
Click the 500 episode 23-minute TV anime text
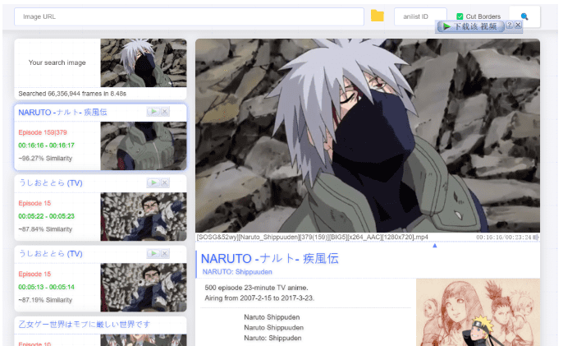[x=256, y=288]
